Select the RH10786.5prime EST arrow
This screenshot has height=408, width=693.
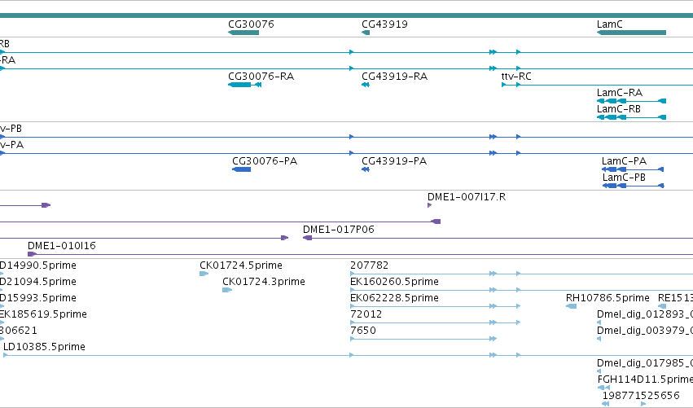click(x=571, y=307)
